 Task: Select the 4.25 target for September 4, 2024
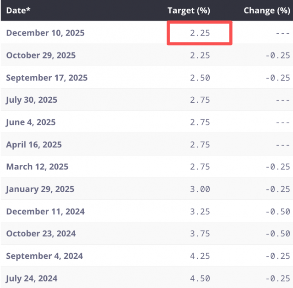(x=200, y=256)
